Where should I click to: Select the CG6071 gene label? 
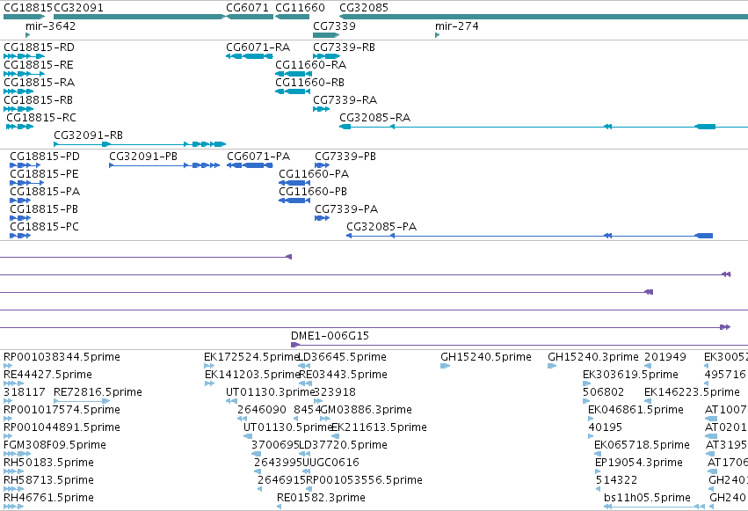click(247, 8)
